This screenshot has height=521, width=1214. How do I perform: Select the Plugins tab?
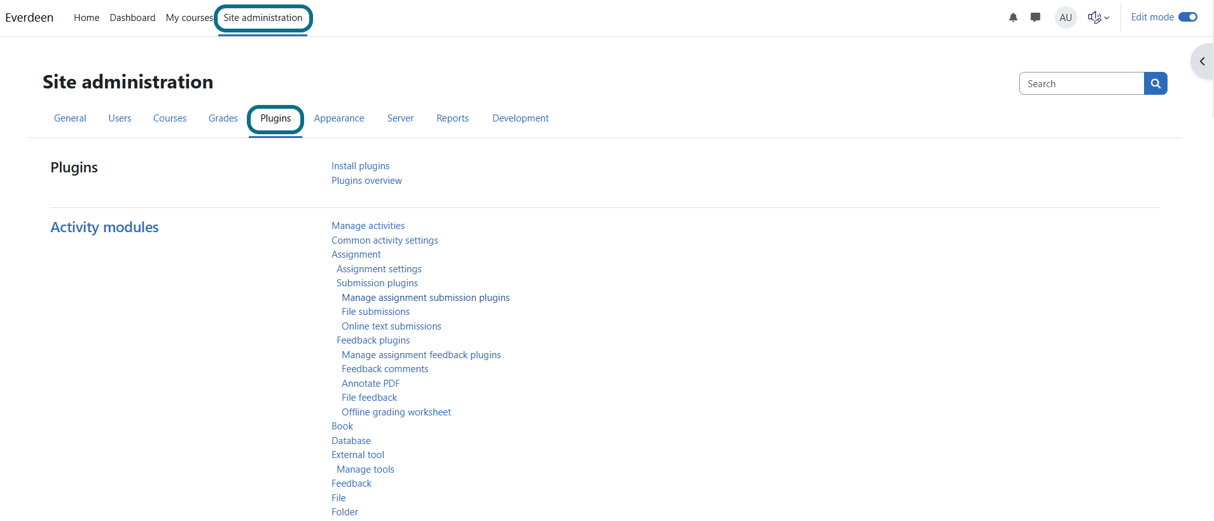coord(276,118)
